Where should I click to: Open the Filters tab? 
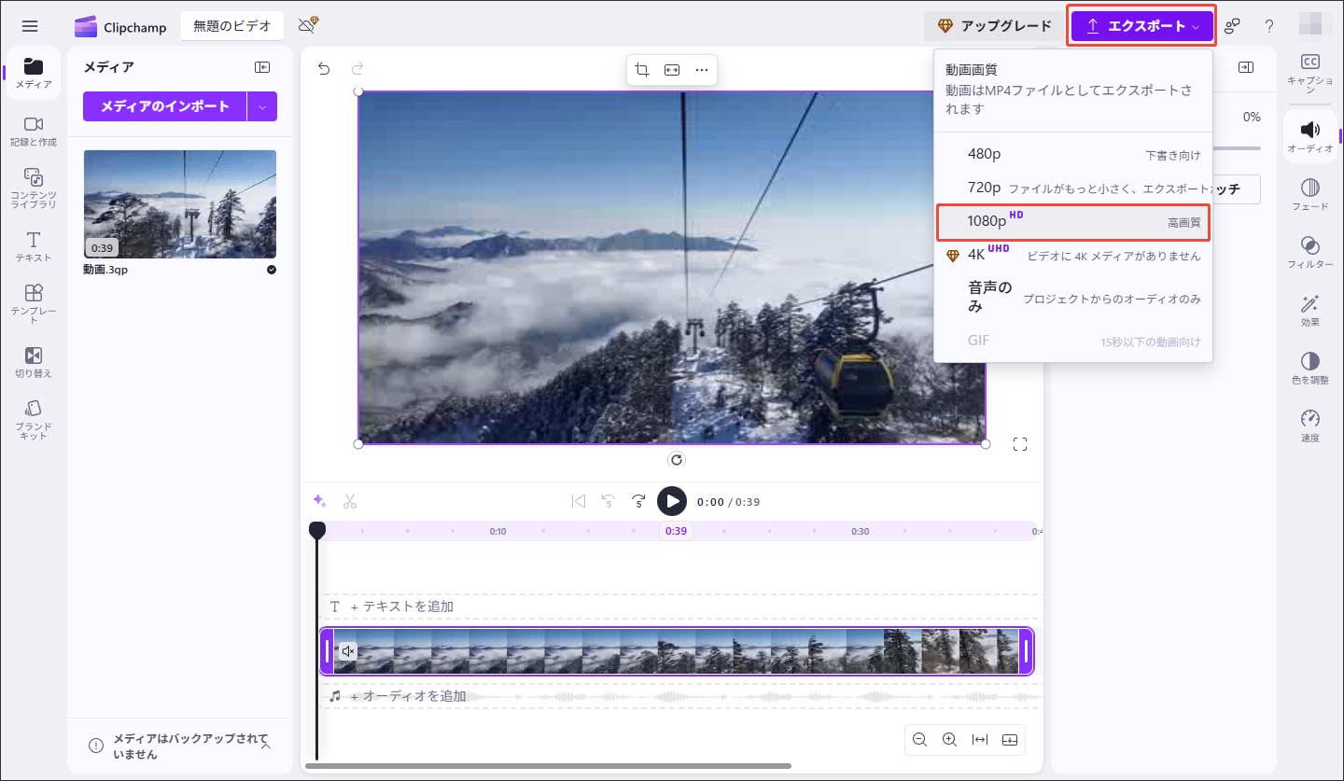tap(1310, 252)
